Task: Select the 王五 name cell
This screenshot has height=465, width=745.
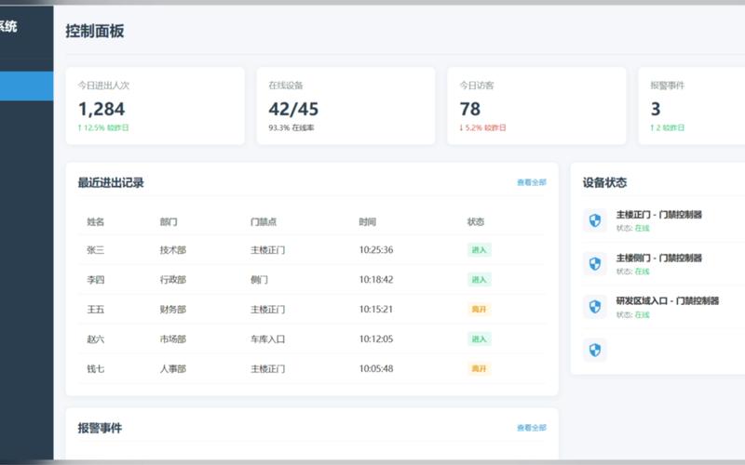Action: [x=96, y=310]
